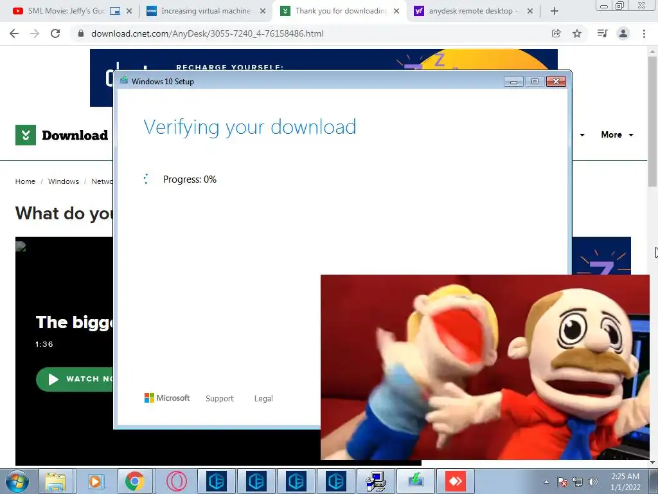Open the Windows breadcrumb link
The width and height of the screenshot is (658, 494).
click(64, 181)
